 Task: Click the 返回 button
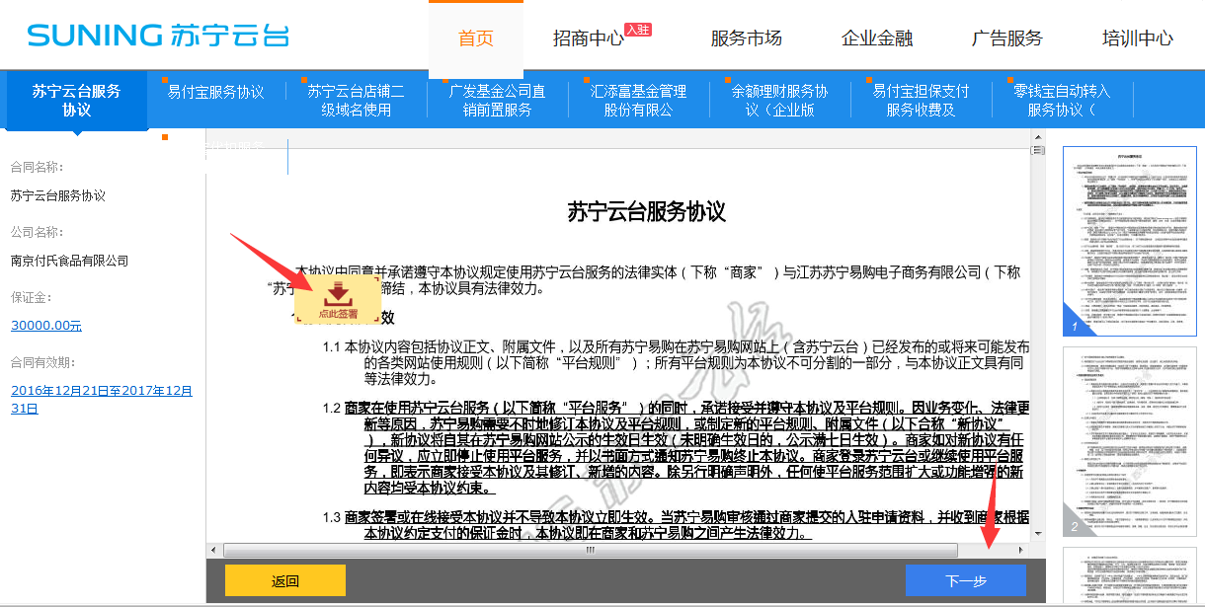point(285,580)
